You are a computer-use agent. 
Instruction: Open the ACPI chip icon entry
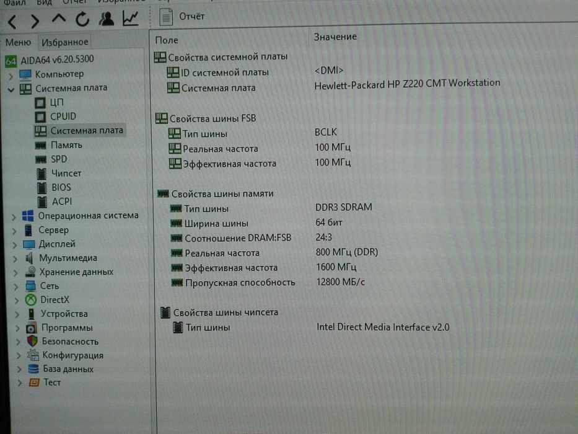click(42, 202)
